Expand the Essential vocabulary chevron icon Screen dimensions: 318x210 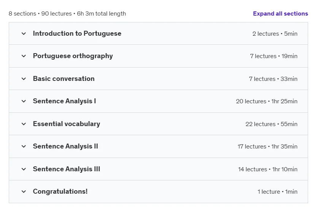pyautogui.click(x=24, y=124)
